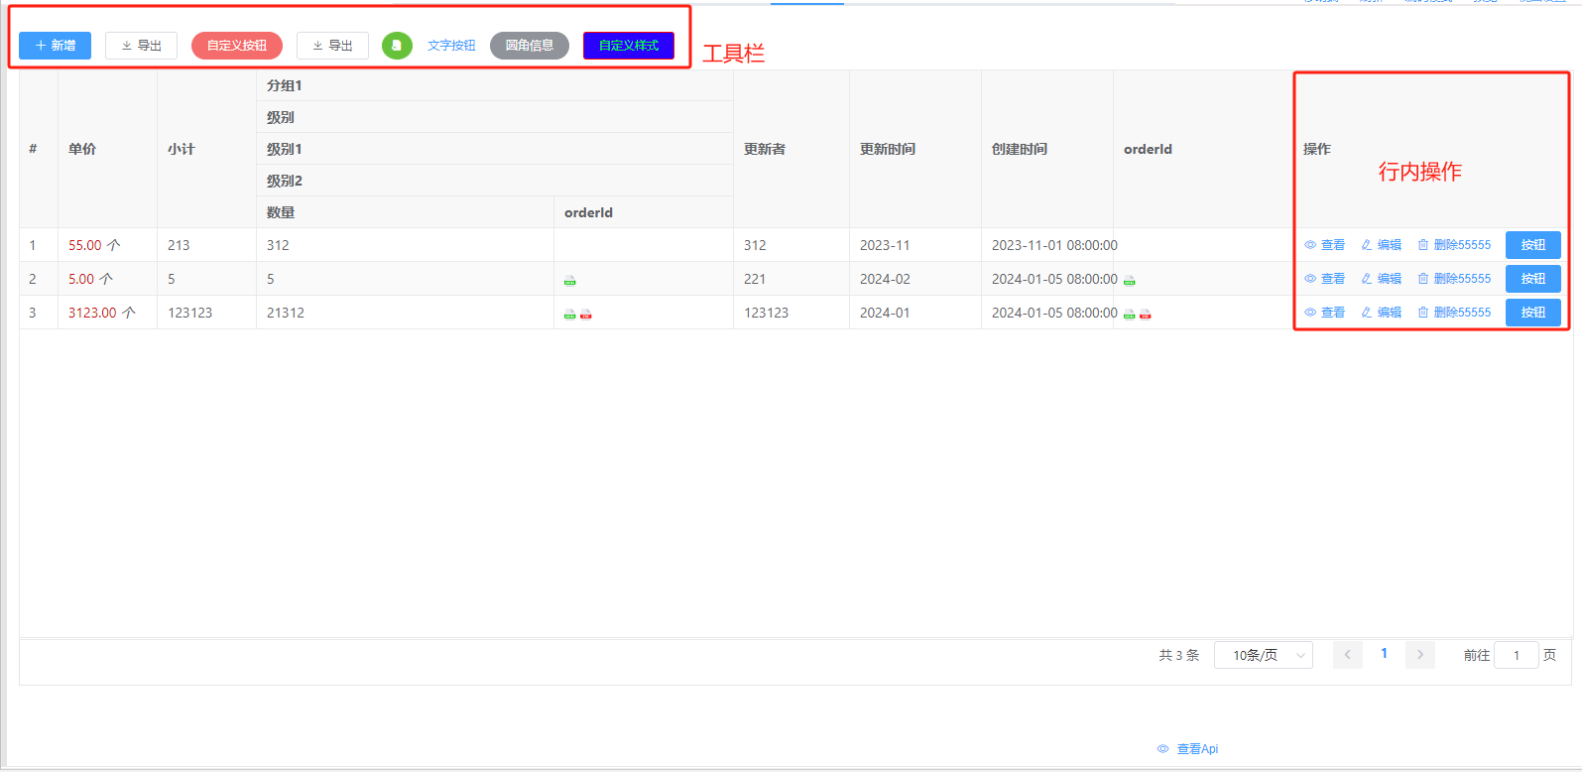Click 编辑 pencil link in row 2
This screenshot has height=772, width=1582.
pos(1381,279)
